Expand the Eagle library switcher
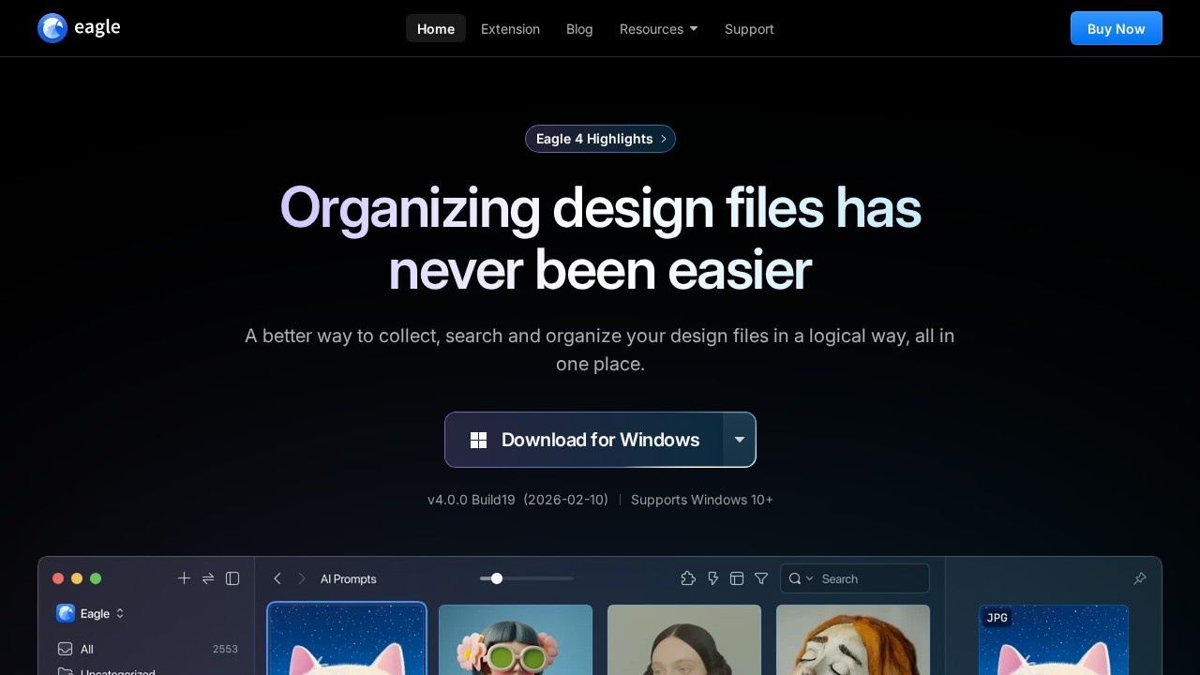 coord(91,613)
